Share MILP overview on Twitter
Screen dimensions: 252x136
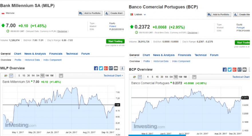click(x=101, y=68)
